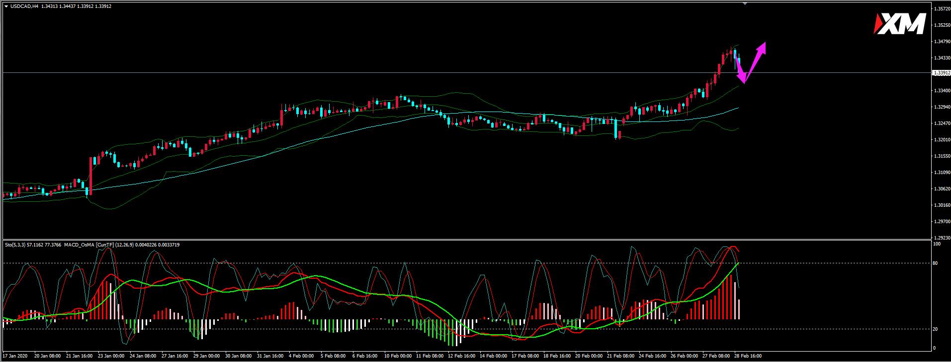Viewport: 951px width, 362px height.
Task: Click the 100 level on indicator scale
Action: click(x=937, y=244)
